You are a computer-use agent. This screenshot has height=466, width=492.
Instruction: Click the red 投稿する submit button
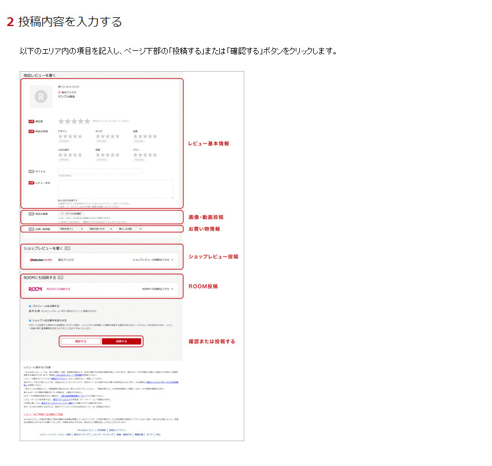coord(121,341)
